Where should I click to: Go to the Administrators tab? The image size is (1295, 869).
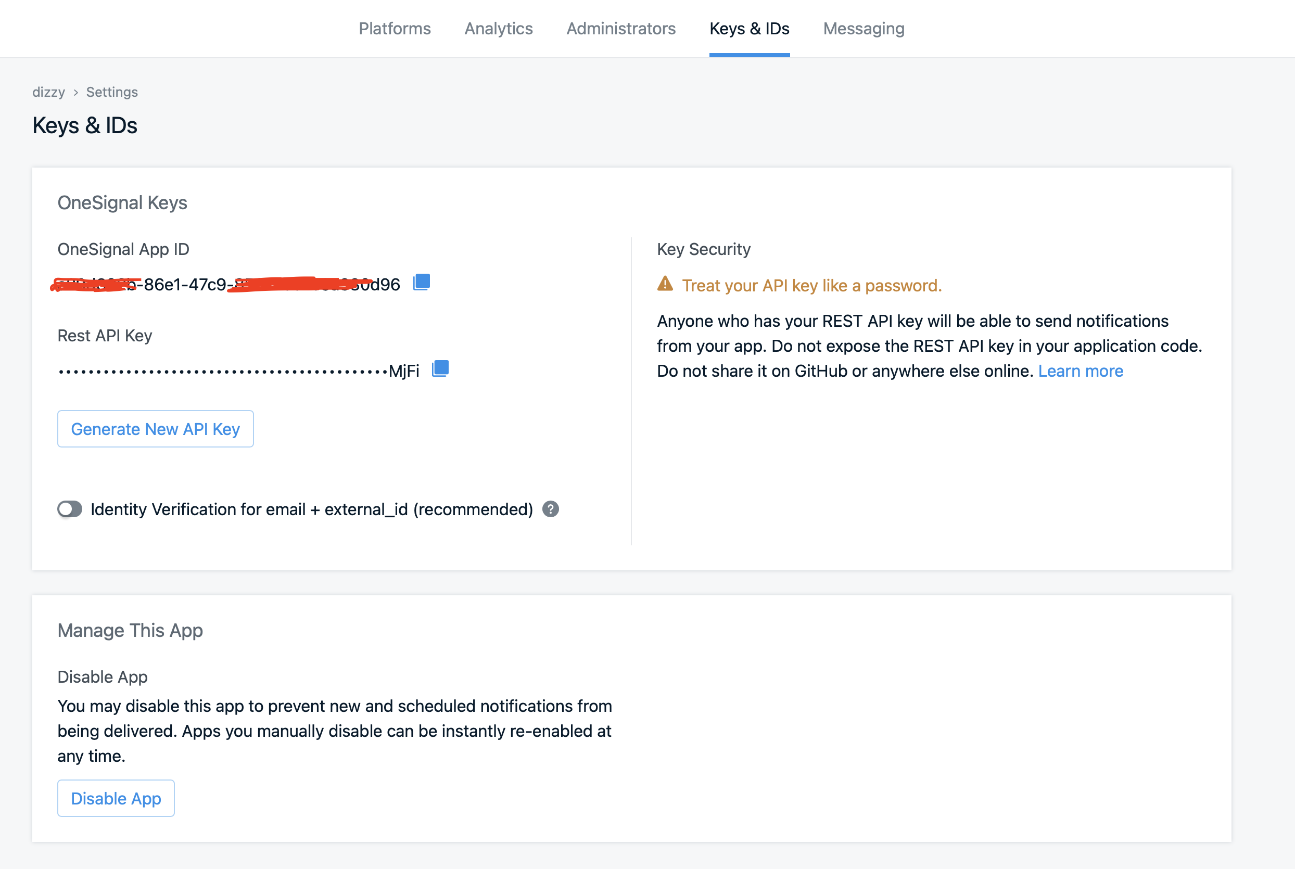(x=620, y=29)
